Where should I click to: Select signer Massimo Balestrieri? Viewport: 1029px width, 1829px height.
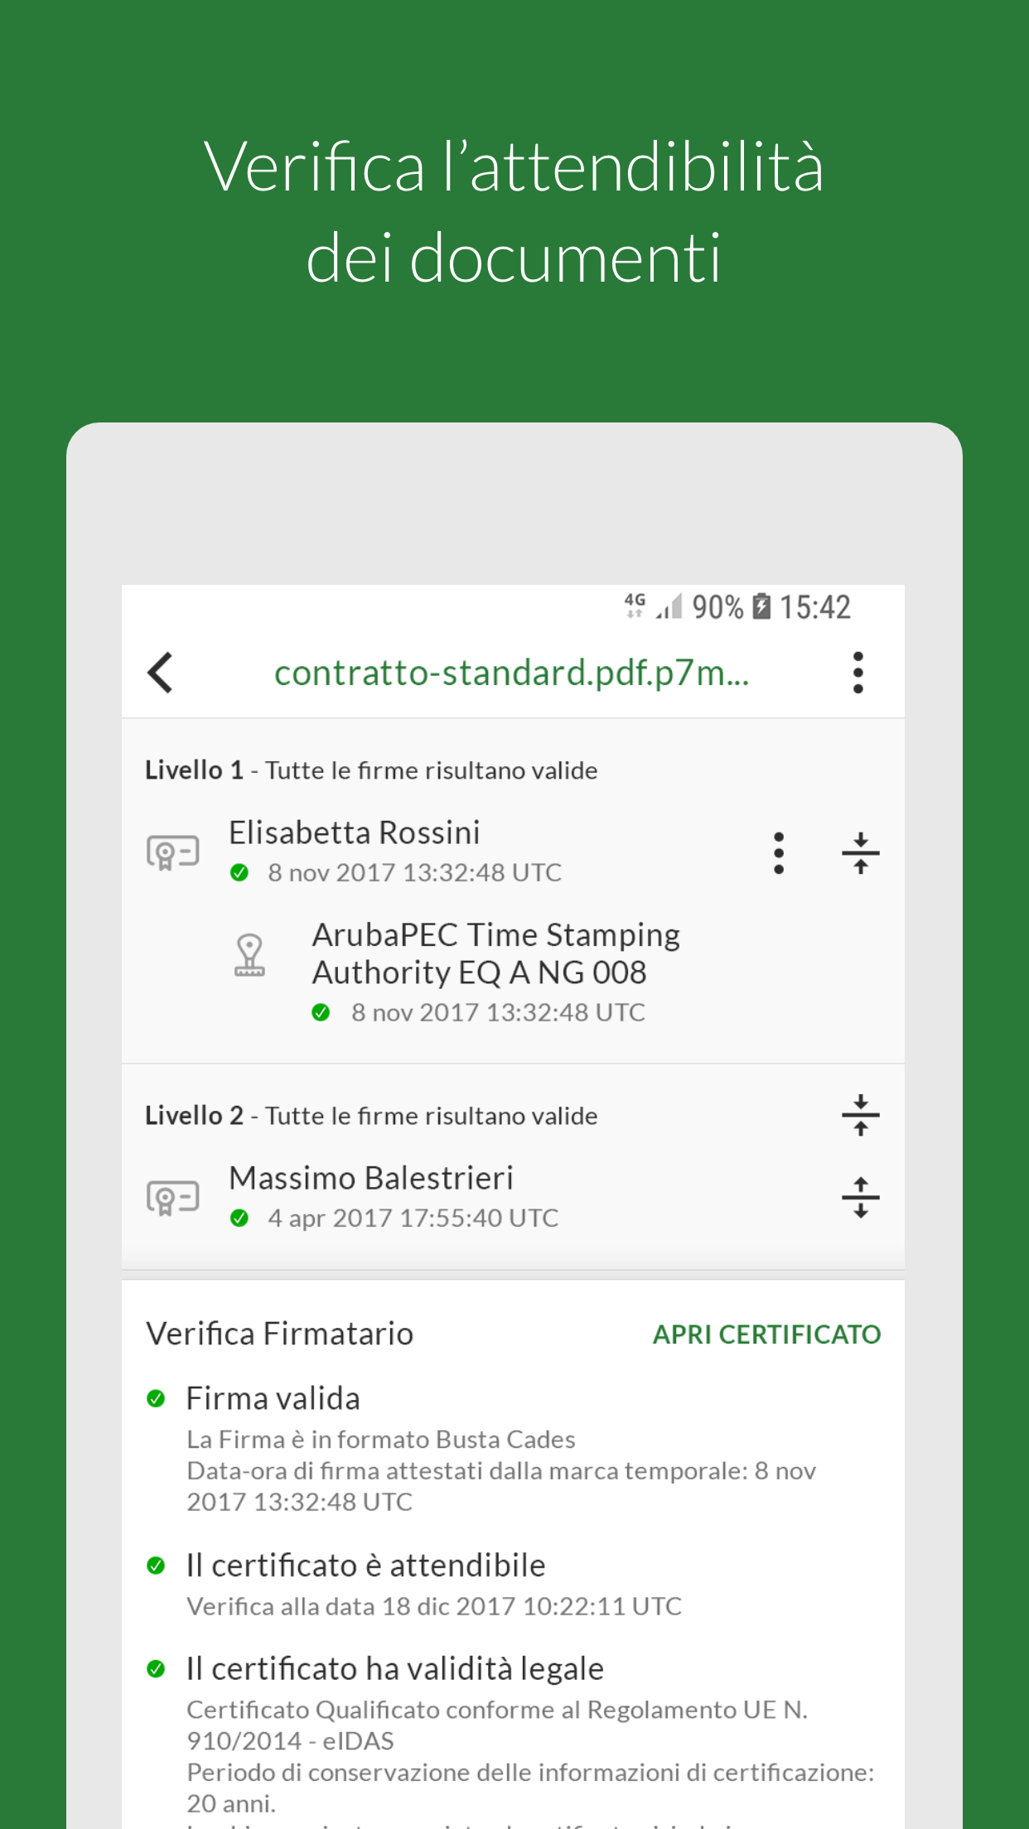pos(371,1178)
